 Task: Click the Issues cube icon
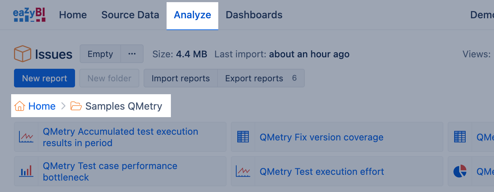click(x=23, y=54)
